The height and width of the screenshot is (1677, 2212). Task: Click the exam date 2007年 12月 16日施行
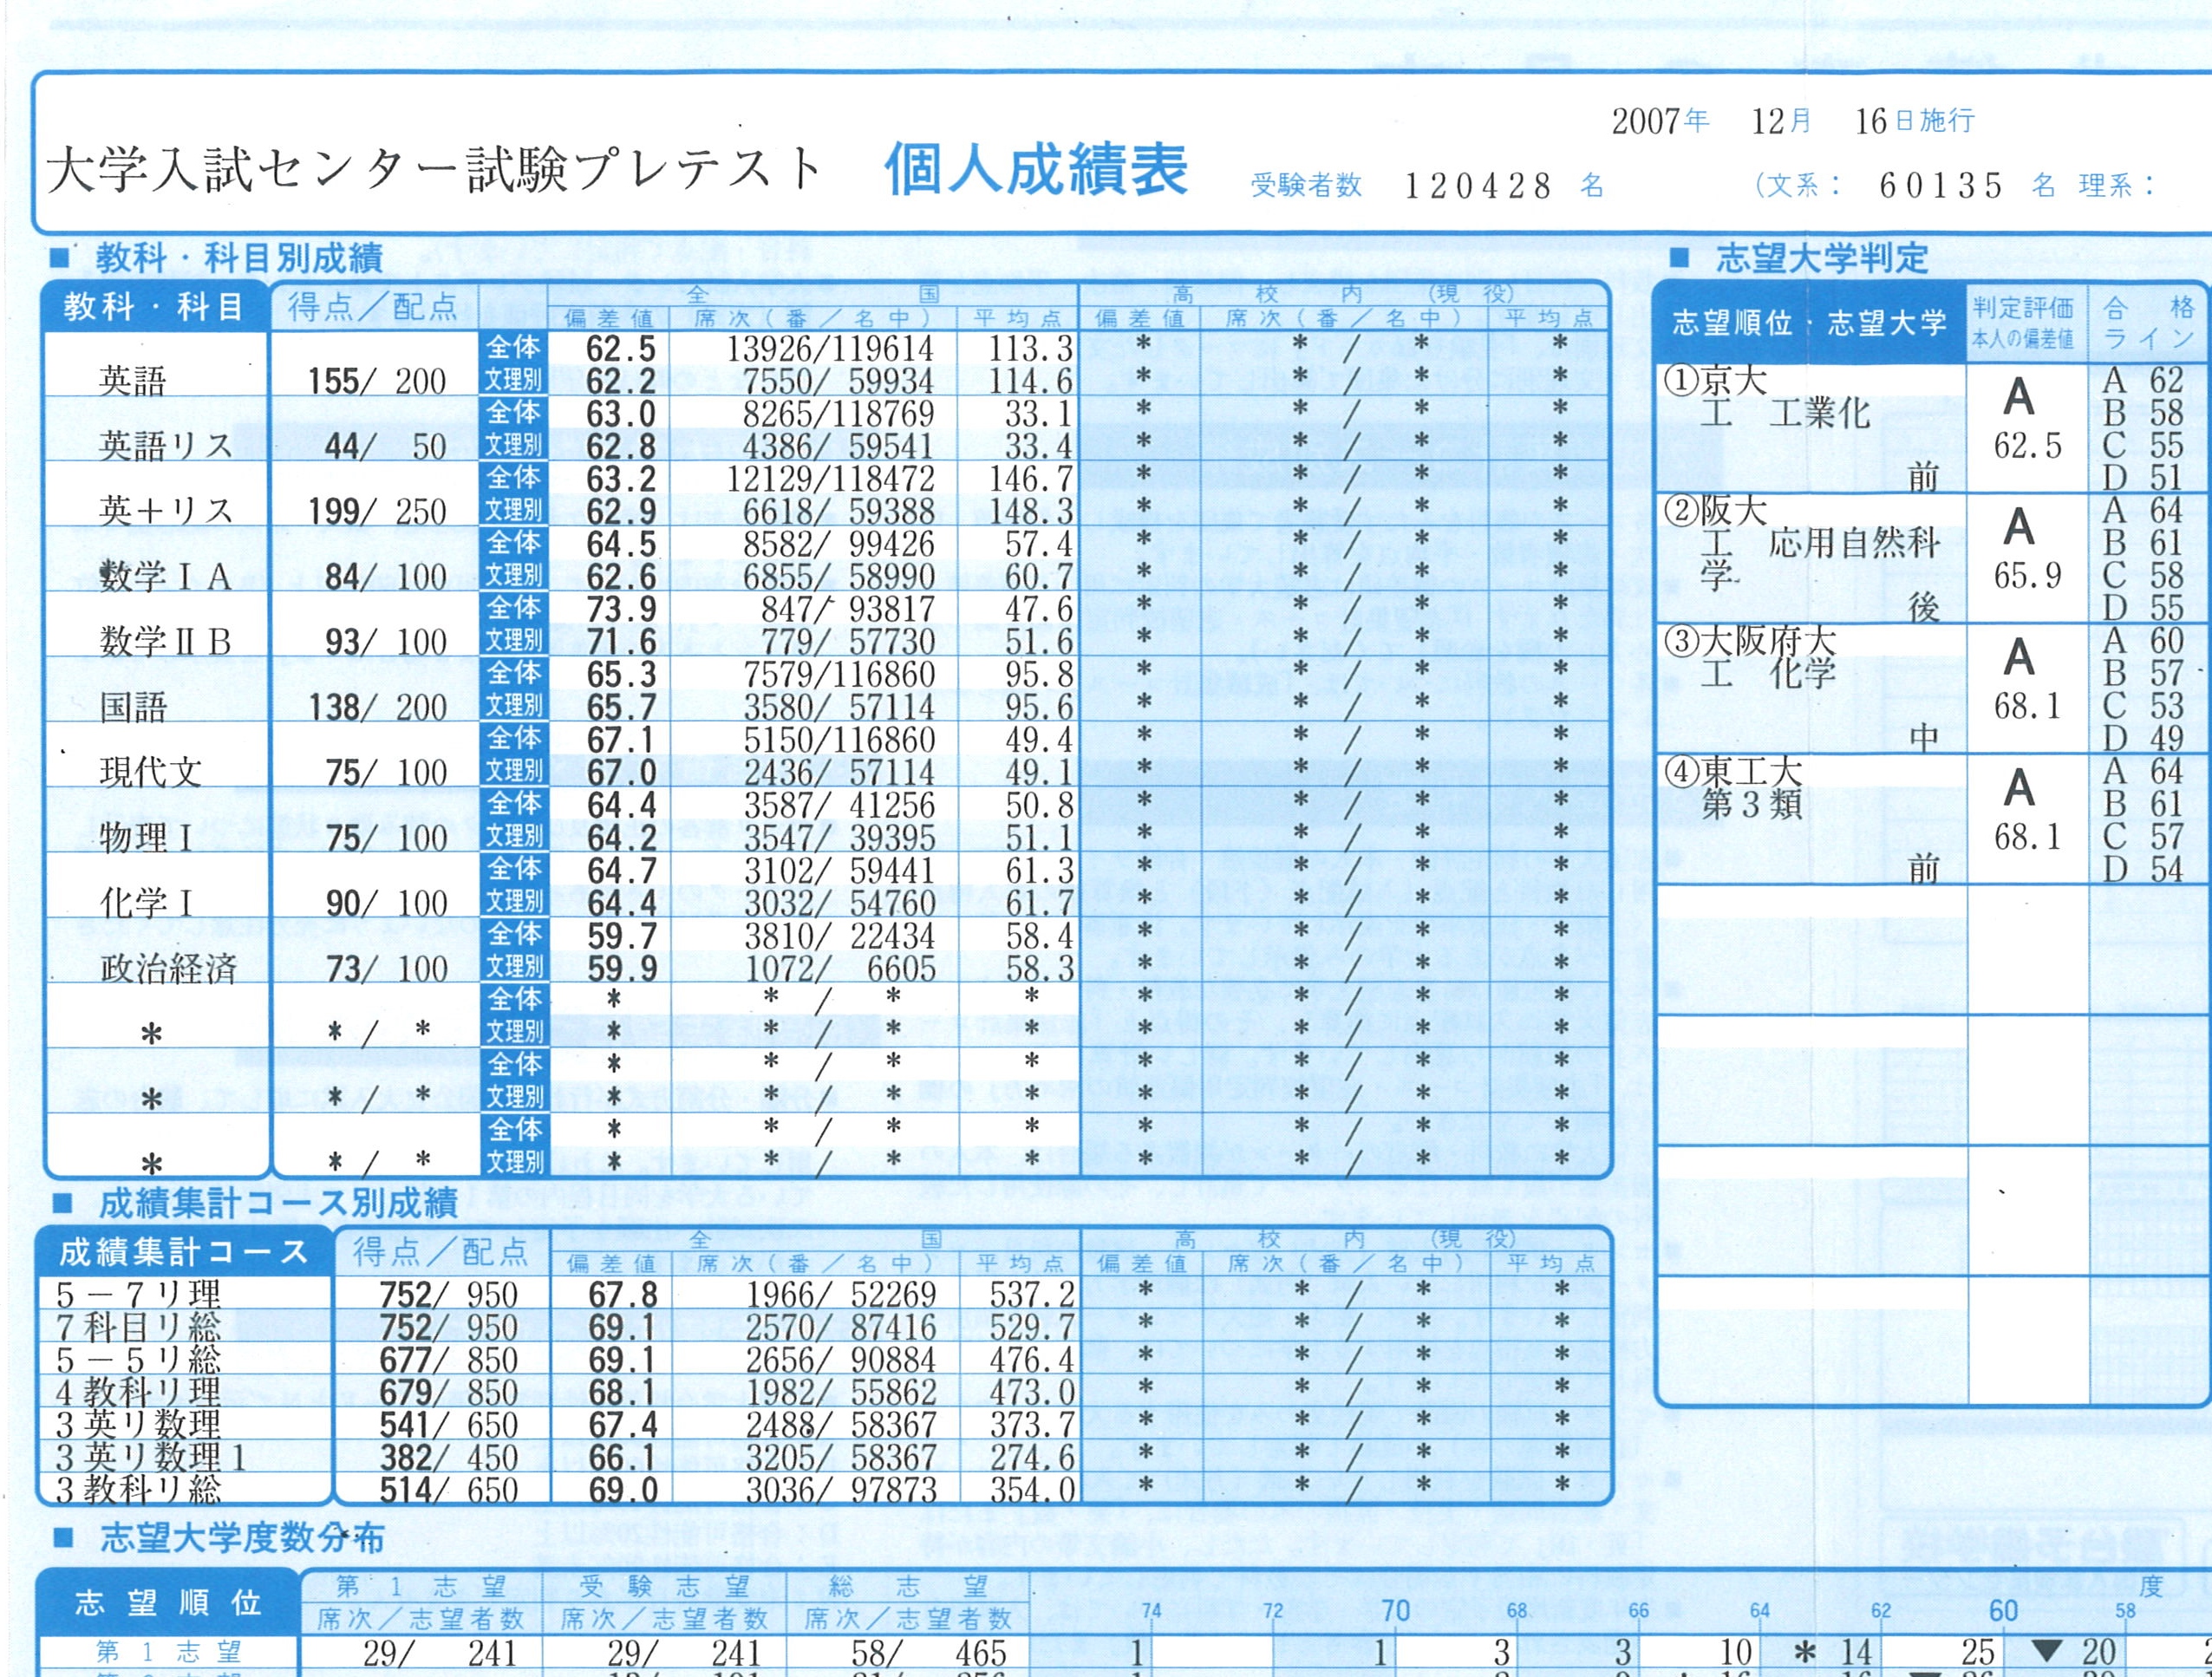pos(1793,121)
